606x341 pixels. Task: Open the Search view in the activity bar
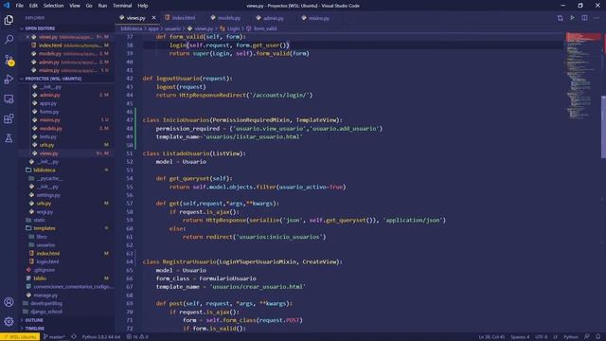coord(9,40)
